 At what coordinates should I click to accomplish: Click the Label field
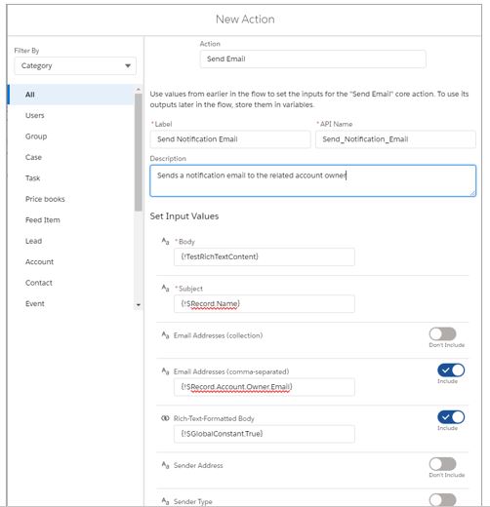click(230, 139)
